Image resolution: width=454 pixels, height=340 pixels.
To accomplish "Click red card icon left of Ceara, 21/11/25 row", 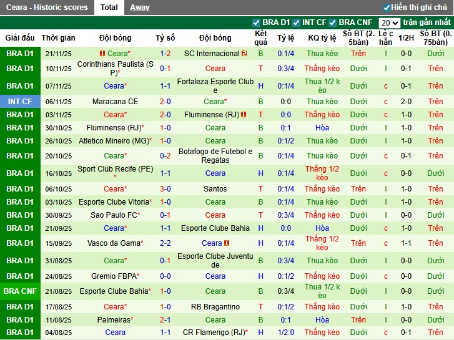I will tap(103, 54).
